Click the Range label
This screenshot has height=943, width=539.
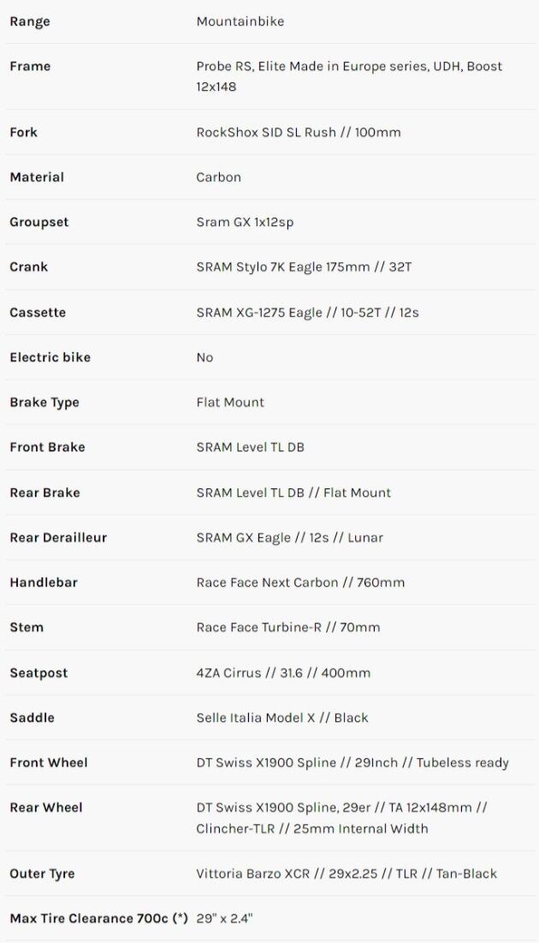(x=30, y=21)
